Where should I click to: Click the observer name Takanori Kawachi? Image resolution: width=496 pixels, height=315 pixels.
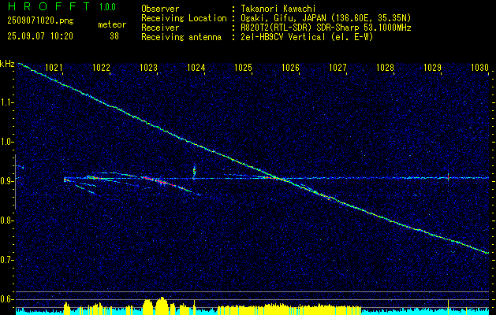click(x=278, y=9)
